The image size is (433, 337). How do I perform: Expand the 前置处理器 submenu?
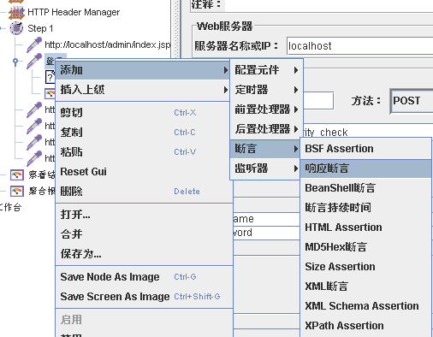tap(266, 109)
